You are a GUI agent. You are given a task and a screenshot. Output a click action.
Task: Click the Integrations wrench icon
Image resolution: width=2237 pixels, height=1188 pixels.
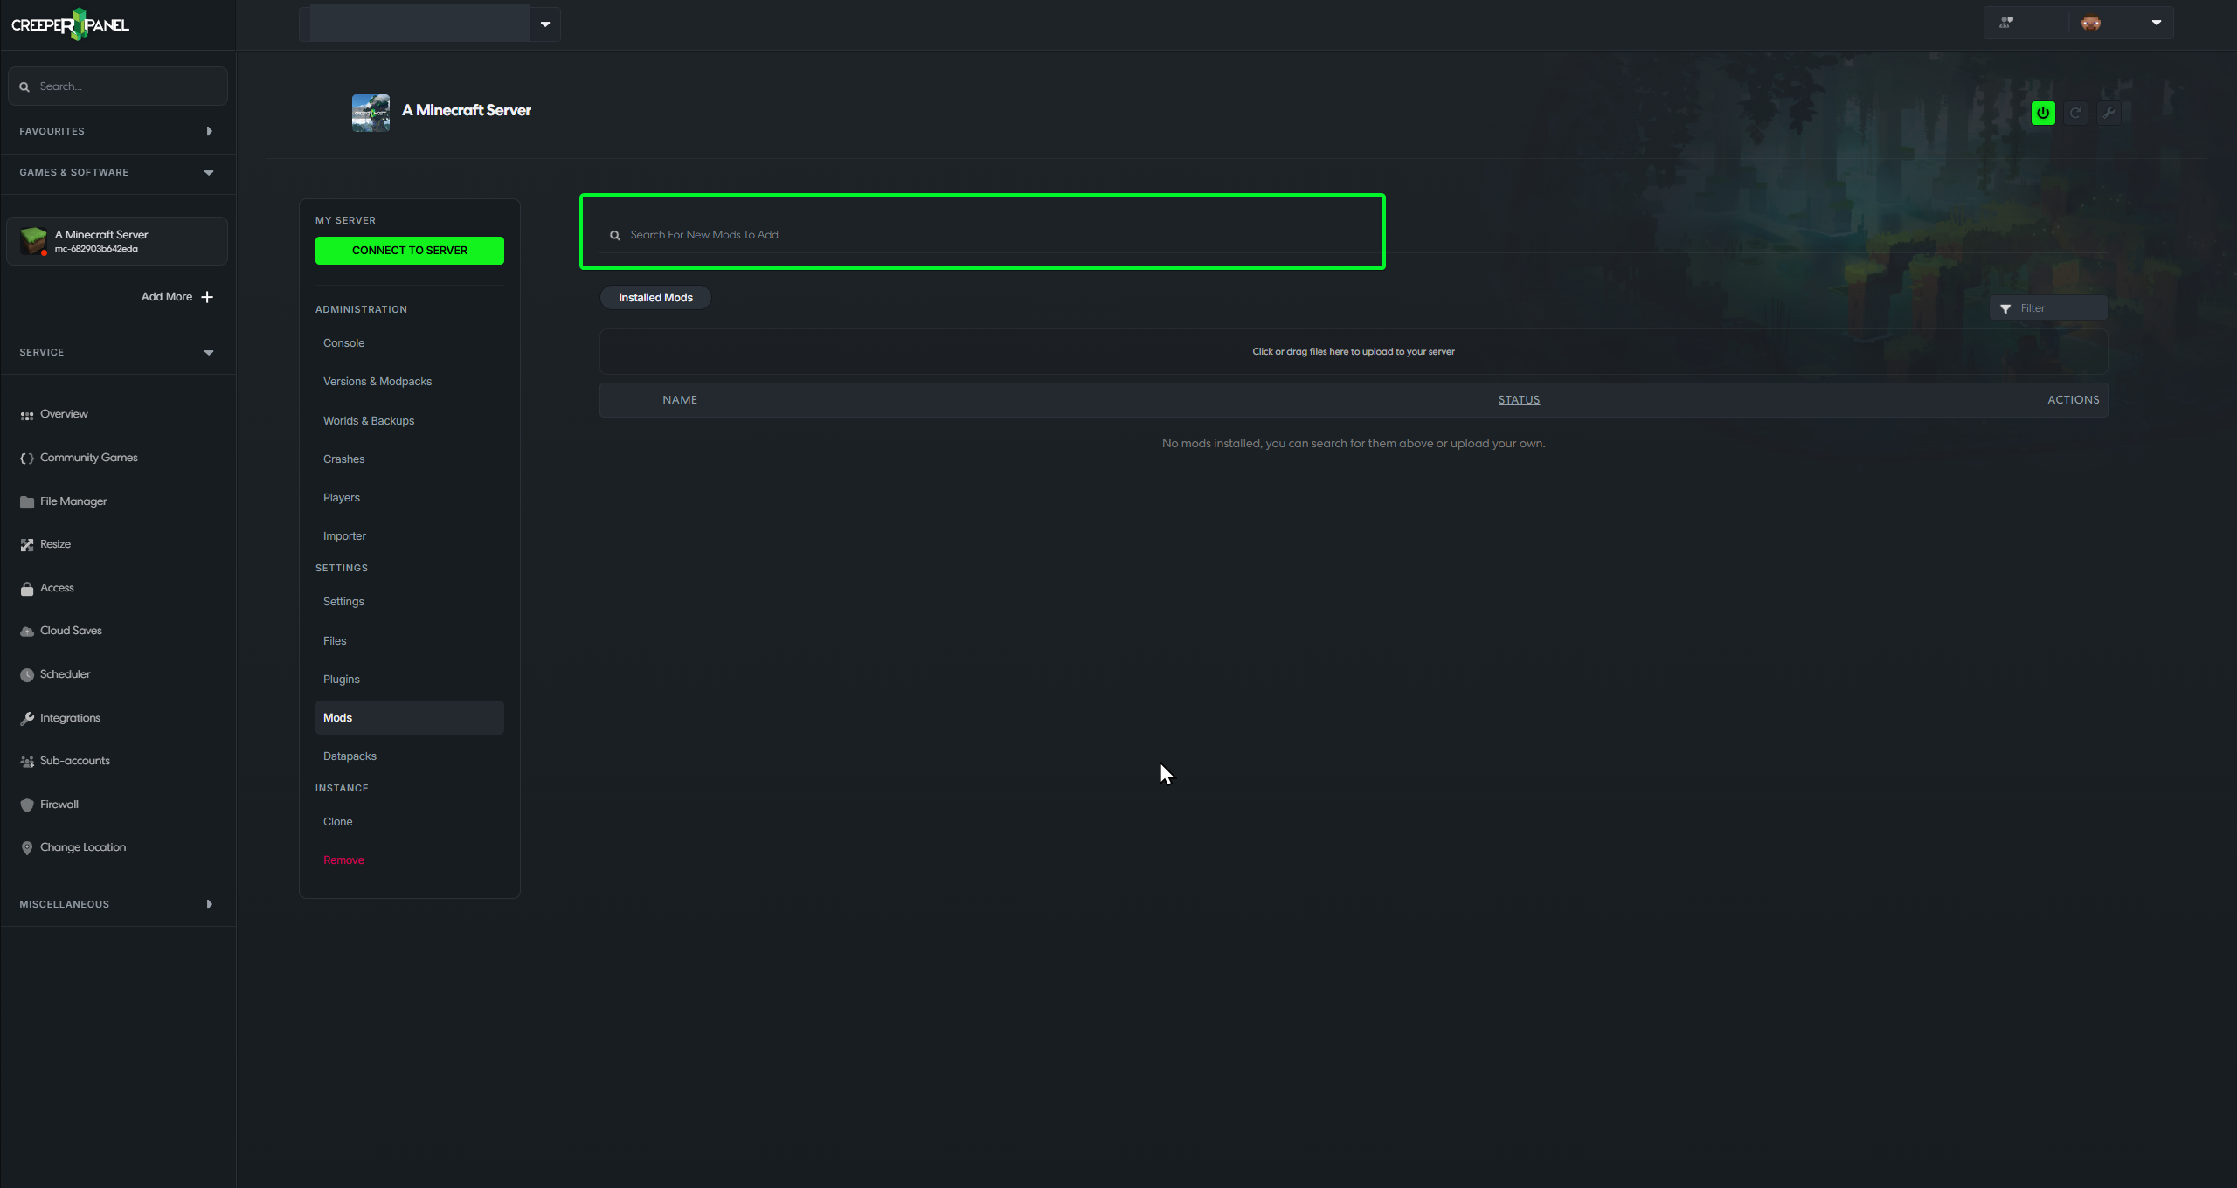(27, 718)
